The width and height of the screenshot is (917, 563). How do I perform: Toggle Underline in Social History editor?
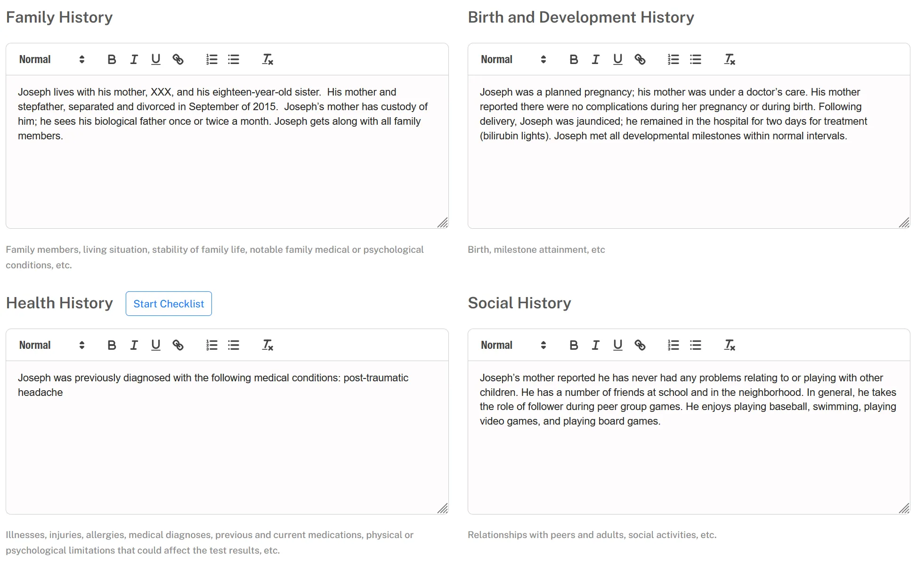618,345
